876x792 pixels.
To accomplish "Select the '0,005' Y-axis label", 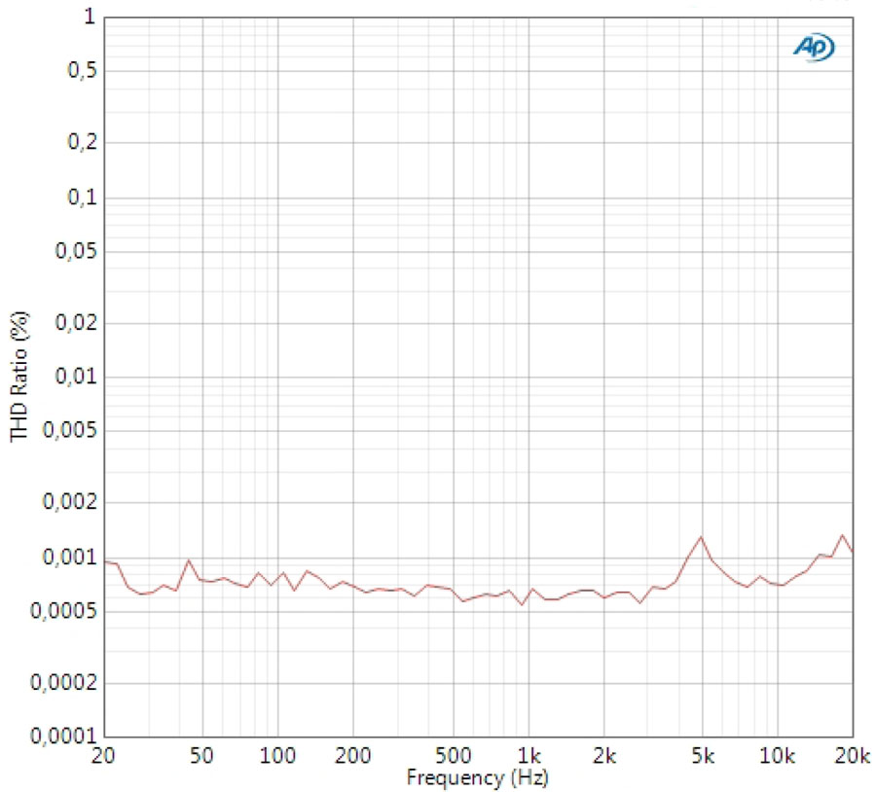I will (x=70, y=431).
